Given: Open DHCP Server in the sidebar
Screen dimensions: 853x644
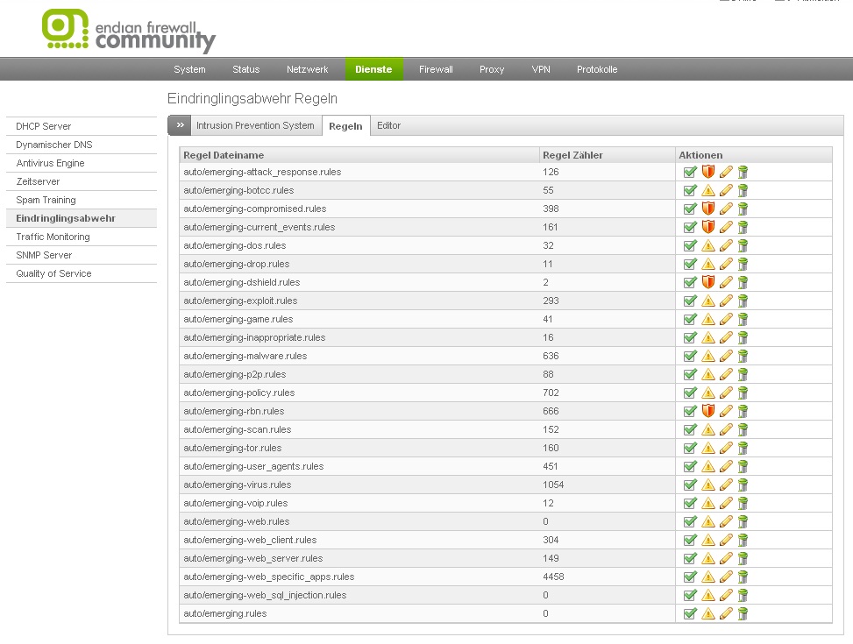Looking at the screenshot, I should 44,127.
